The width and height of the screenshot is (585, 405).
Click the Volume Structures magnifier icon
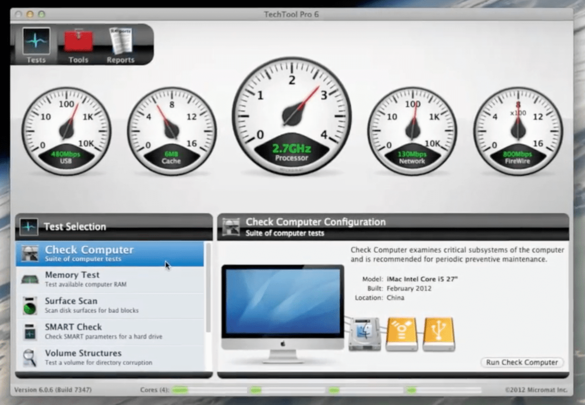coord(30,358)
